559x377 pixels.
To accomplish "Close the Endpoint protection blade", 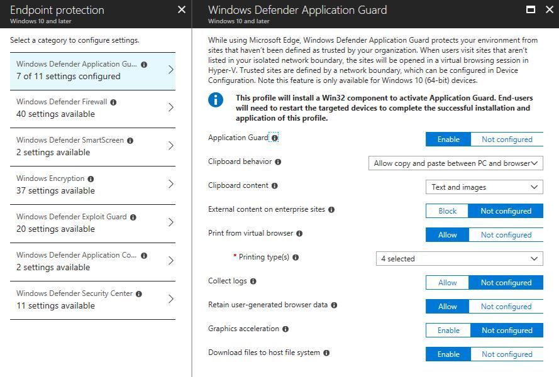I will [182, 9].
